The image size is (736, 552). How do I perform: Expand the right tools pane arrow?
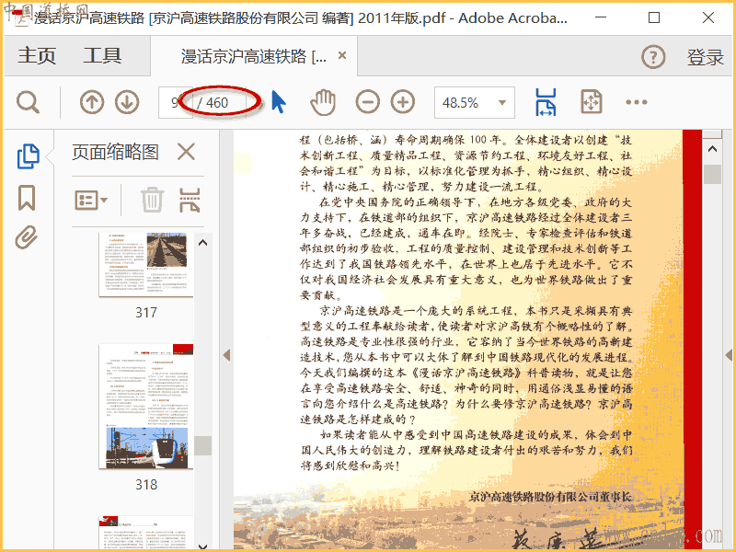click(729, 355)
